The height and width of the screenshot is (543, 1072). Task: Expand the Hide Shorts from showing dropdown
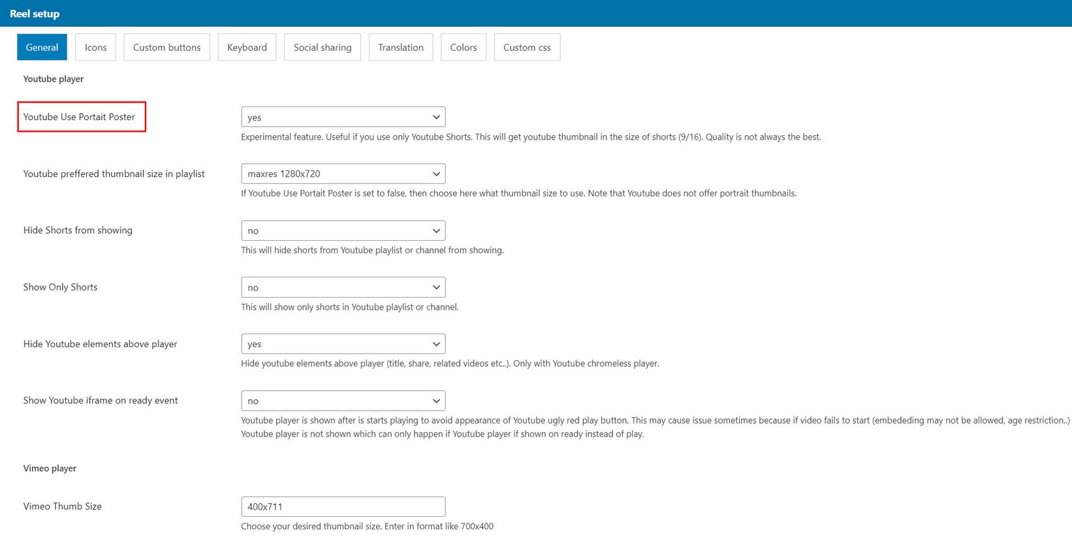coord(343,230)
